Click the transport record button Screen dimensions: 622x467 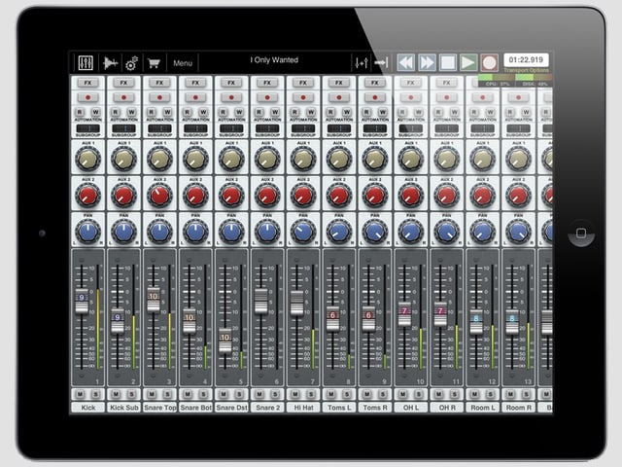(x=490, y=62)
